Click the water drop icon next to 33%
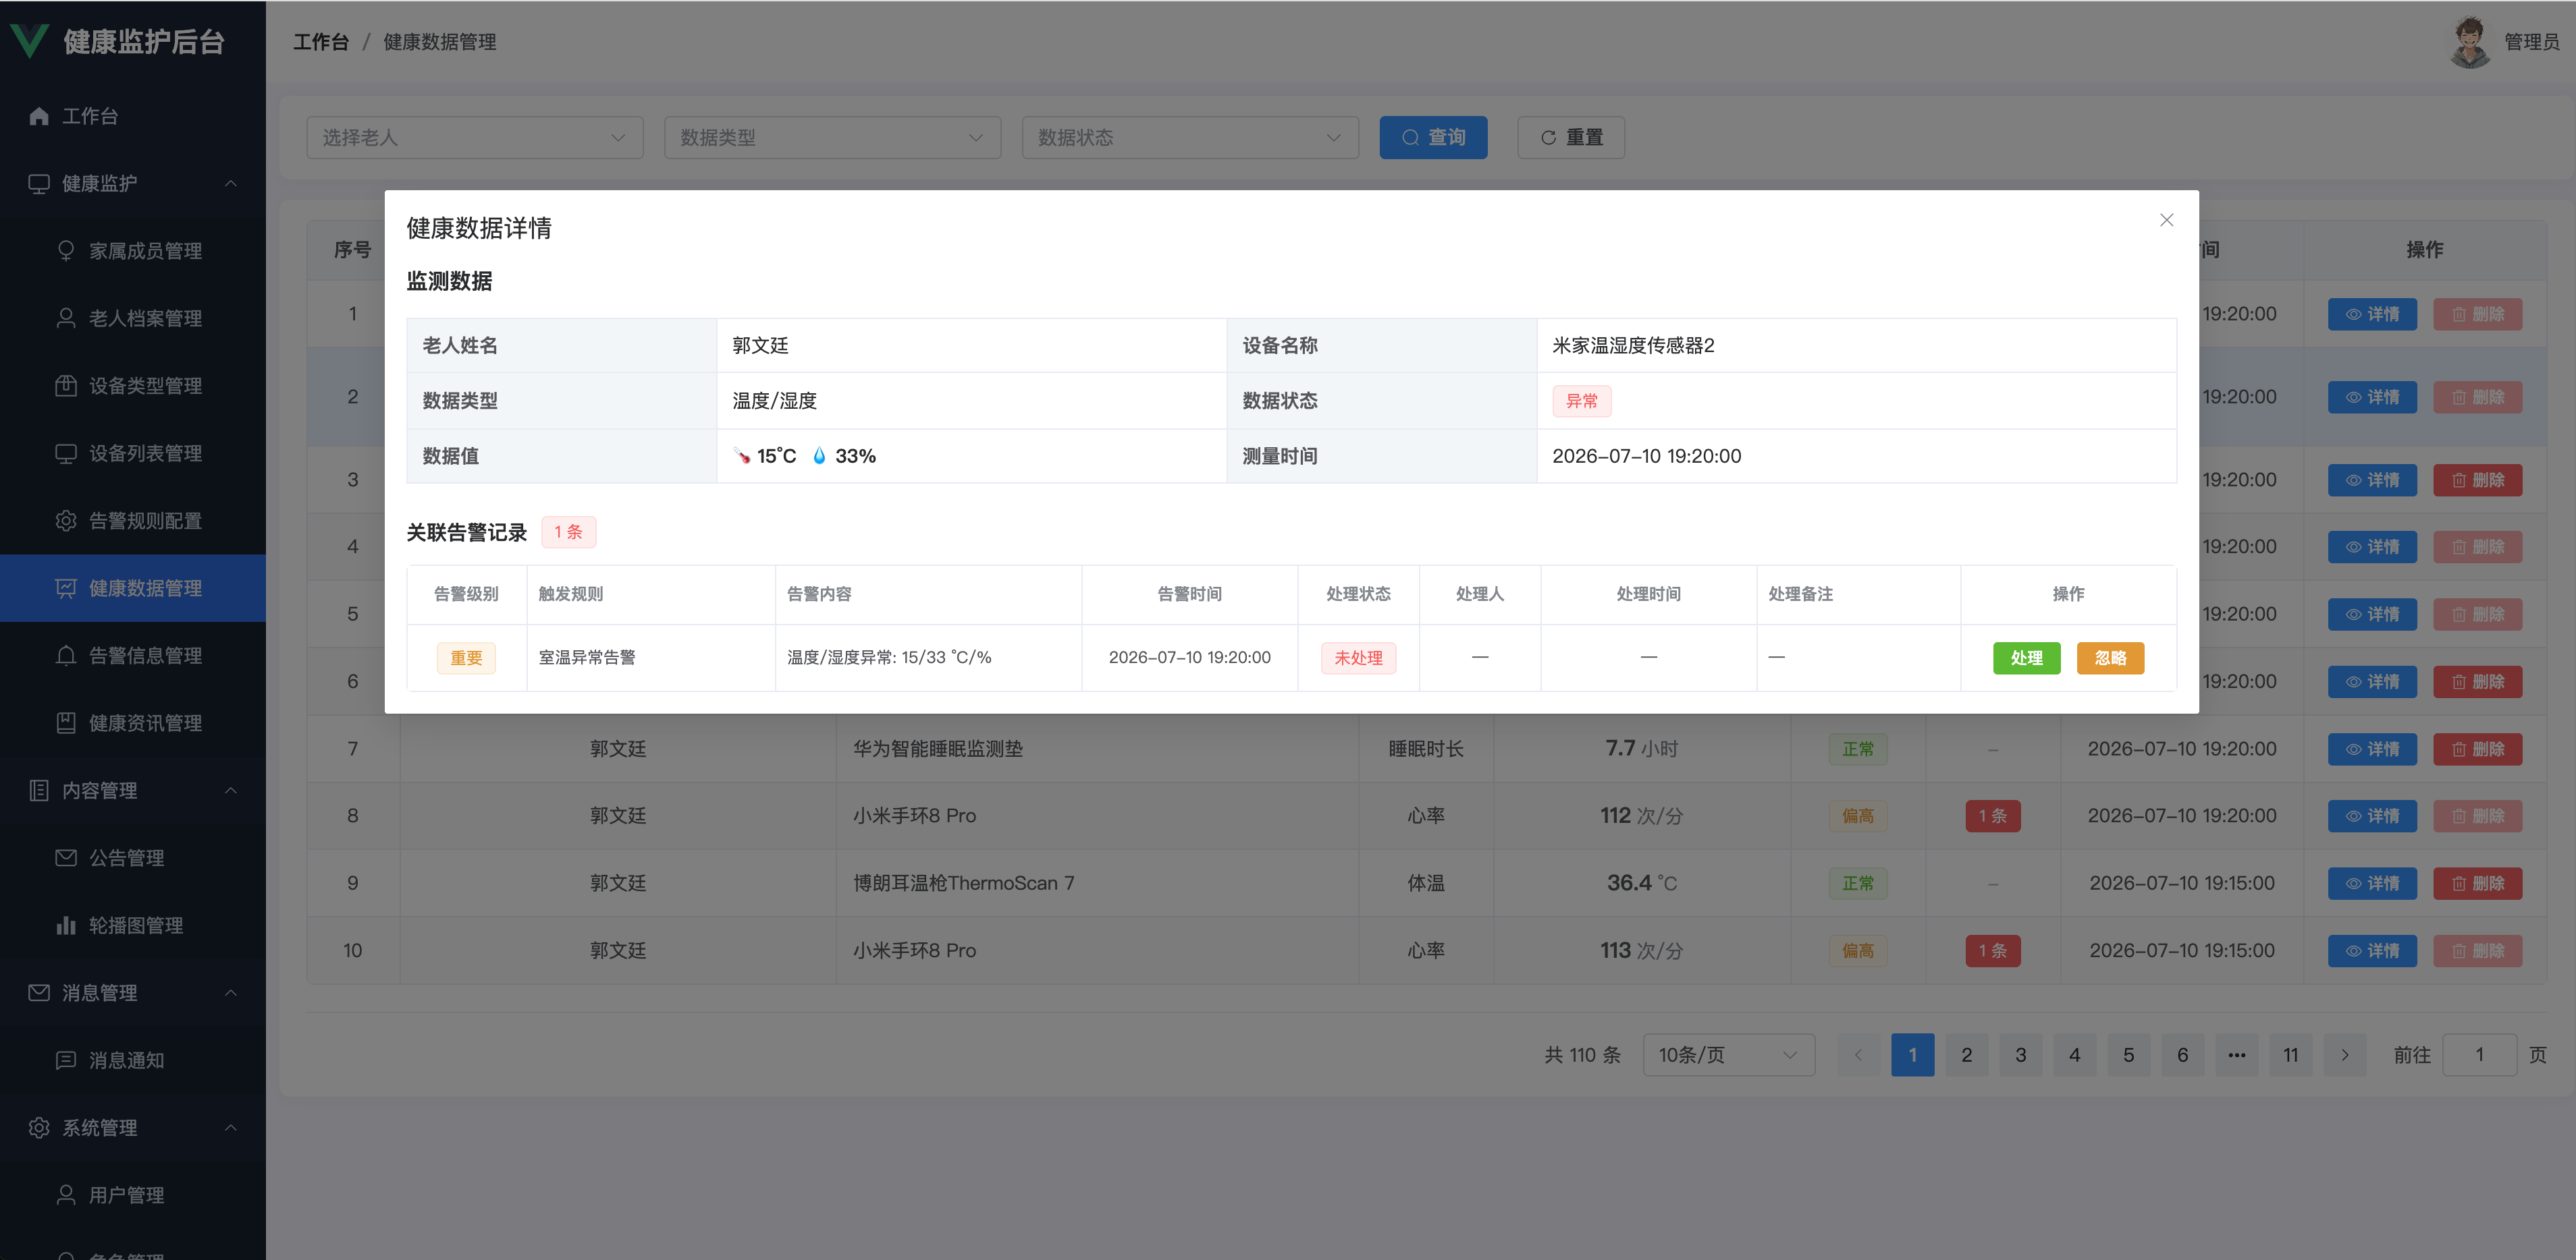2576x1260 pixels. pyautogui.click(x=819, y=456)
